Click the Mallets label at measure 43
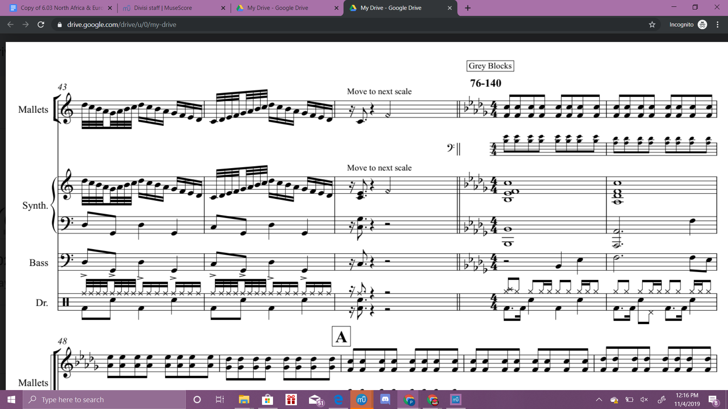The image size is (728, 409). click(33, 109)
